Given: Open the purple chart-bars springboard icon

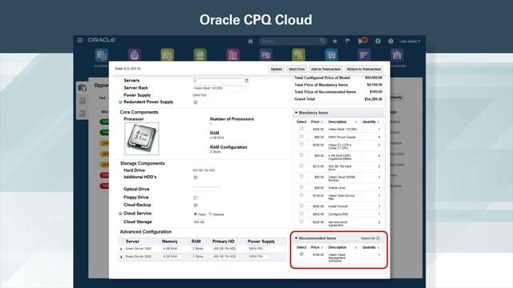Looking at the screenshot, I should [364, 55].
